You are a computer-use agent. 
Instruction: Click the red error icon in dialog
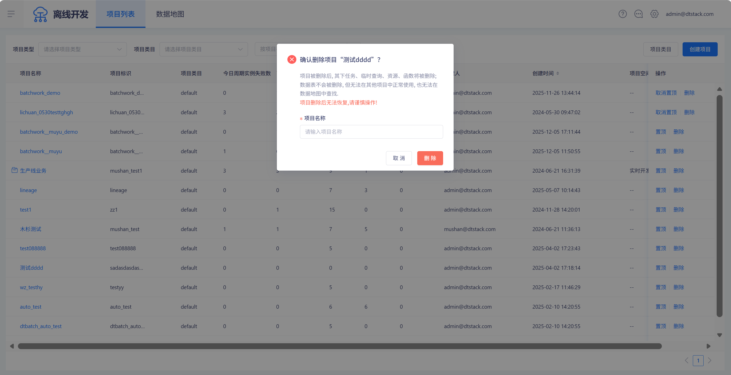291,60
